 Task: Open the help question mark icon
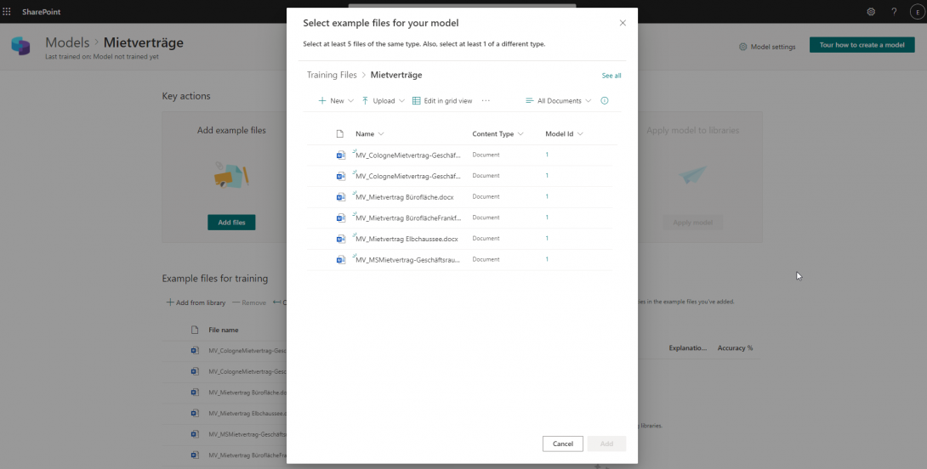click(894, 11)
